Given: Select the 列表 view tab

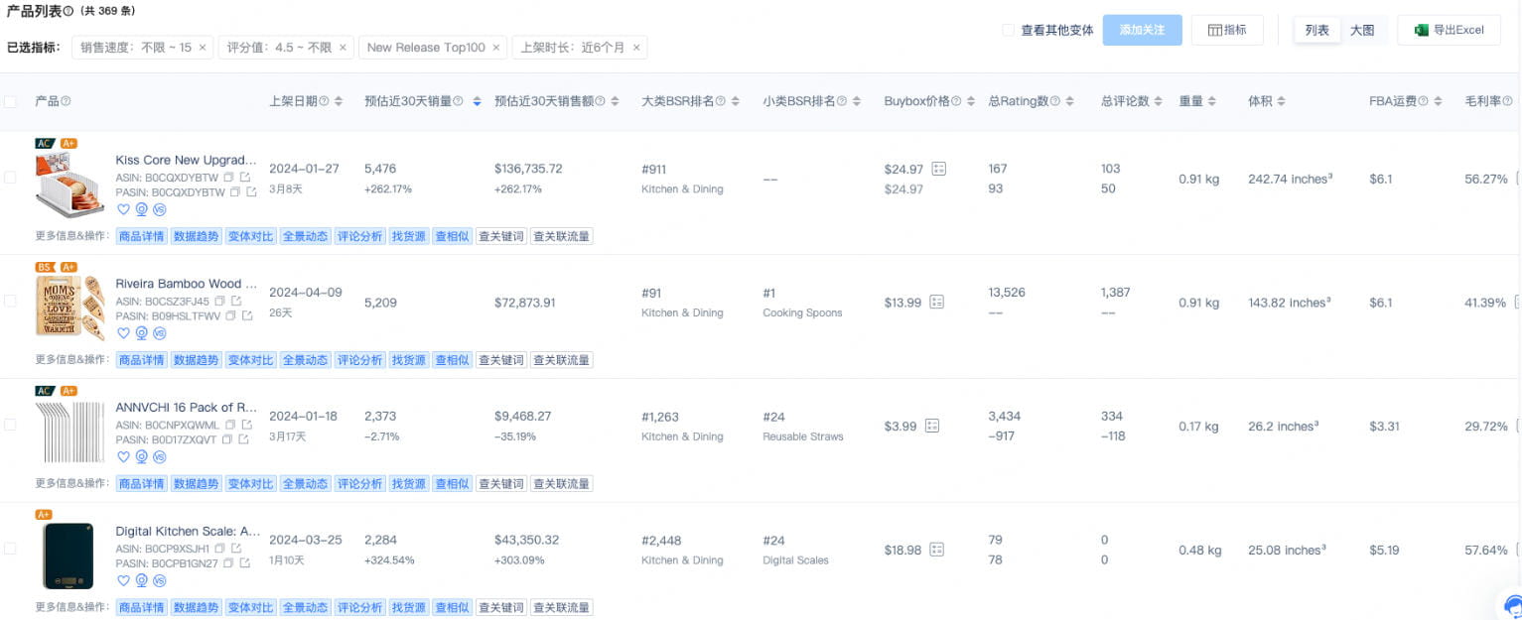Looking at the screenshot, I should point(1317,30).
